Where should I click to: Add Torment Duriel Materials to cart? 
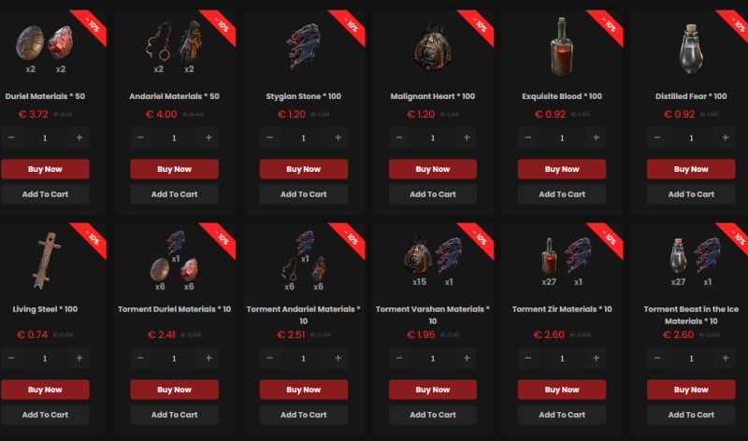coord(174,415)
